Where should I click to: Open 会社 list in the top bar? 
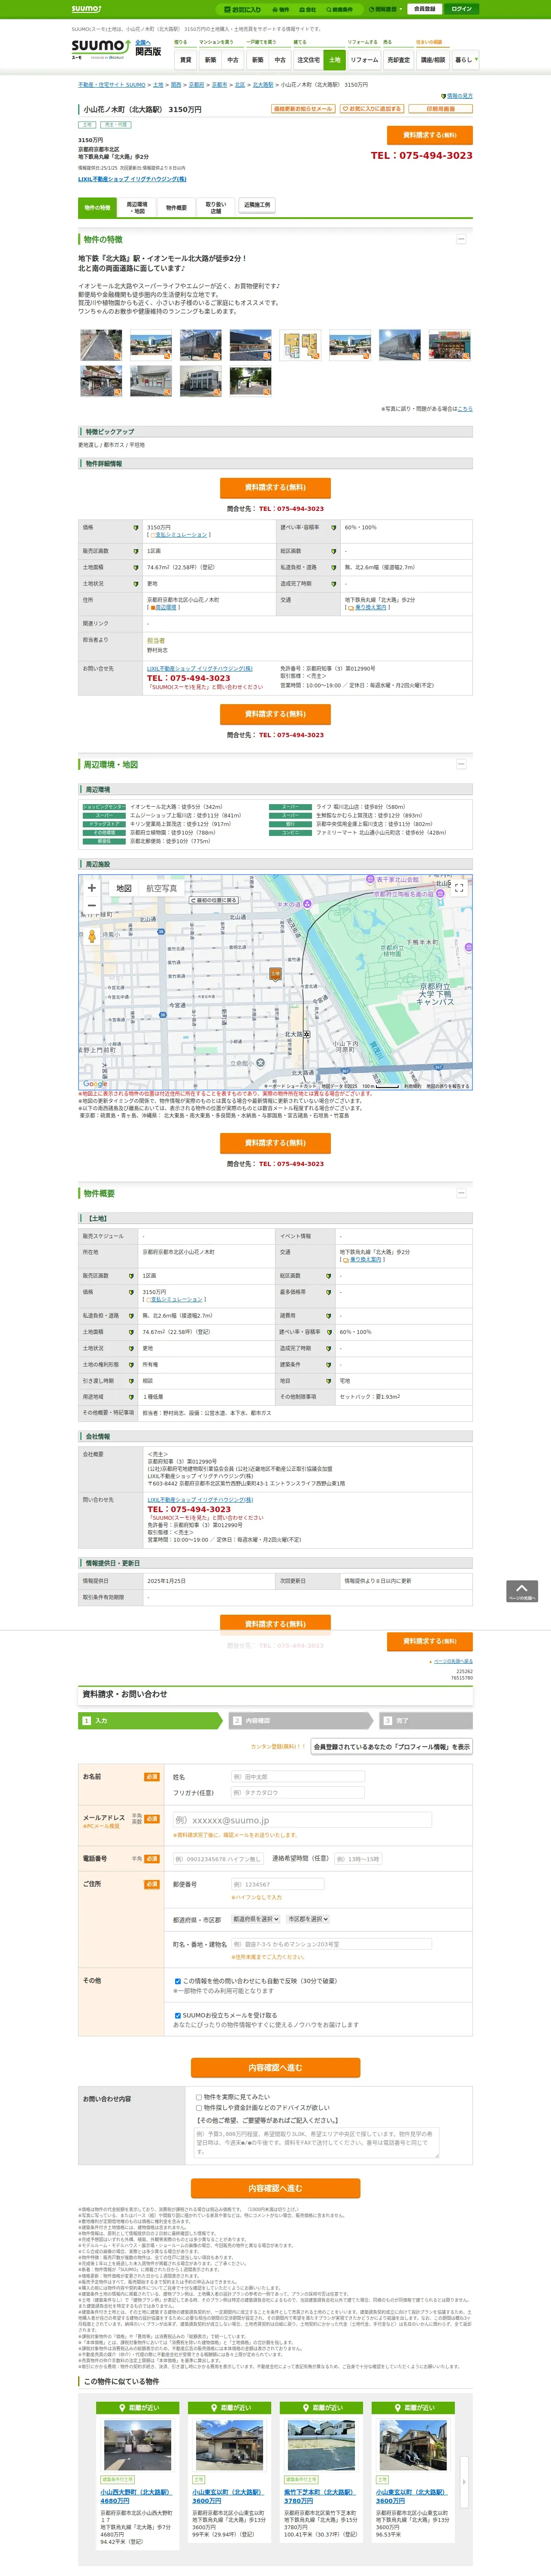click(308, 10)
